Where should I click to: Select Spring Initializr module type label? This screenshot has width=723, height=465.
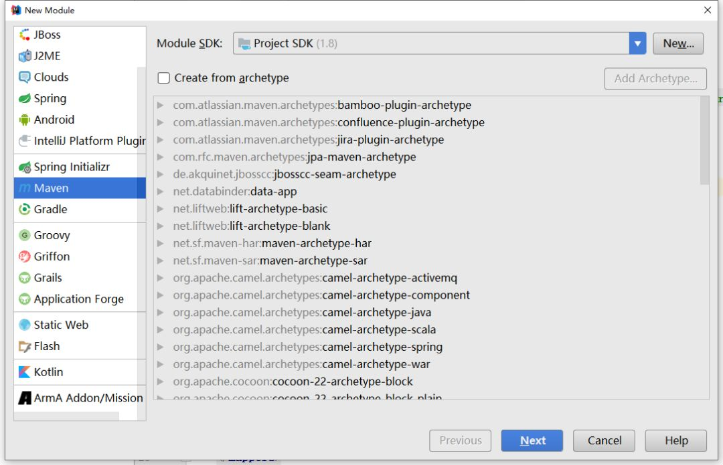(x=72, y=167)
